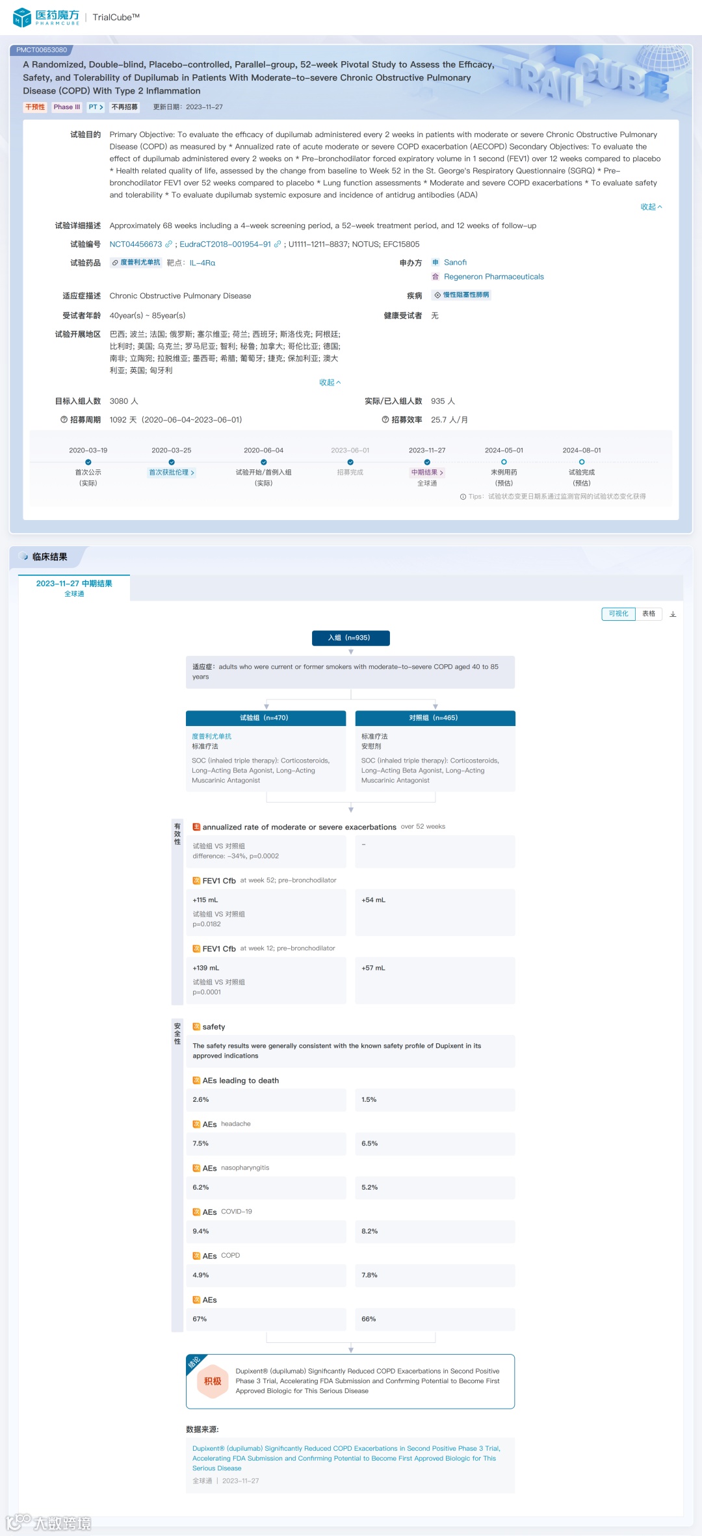The height and width of the screenshot is (1536, 702).
Task: Click the link icon beside EudraCT2018-001954-91
Action: (x=278, y=244)
